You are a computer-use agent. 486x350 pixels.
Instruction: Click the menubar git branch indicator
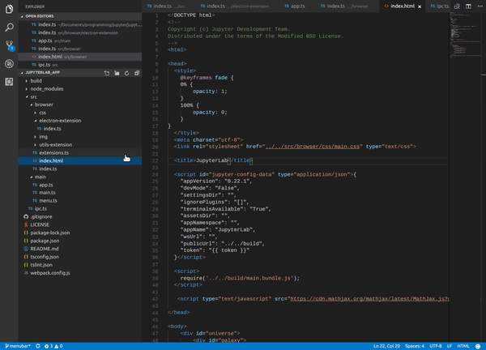[18, 346]
